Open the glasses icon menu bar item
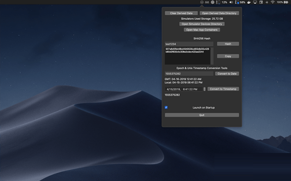 tap(207, 2)
